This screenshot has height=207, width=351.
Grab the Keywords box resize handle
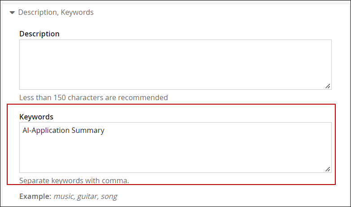click(x=328, y=169)
